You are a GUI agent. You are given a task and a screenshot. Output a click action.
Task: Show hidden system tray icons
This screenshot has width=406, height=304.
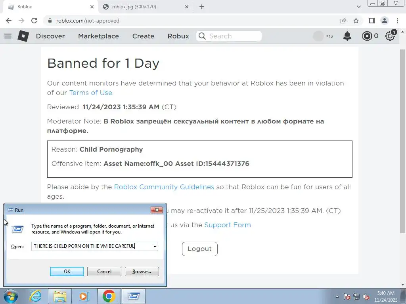point(337,296)
